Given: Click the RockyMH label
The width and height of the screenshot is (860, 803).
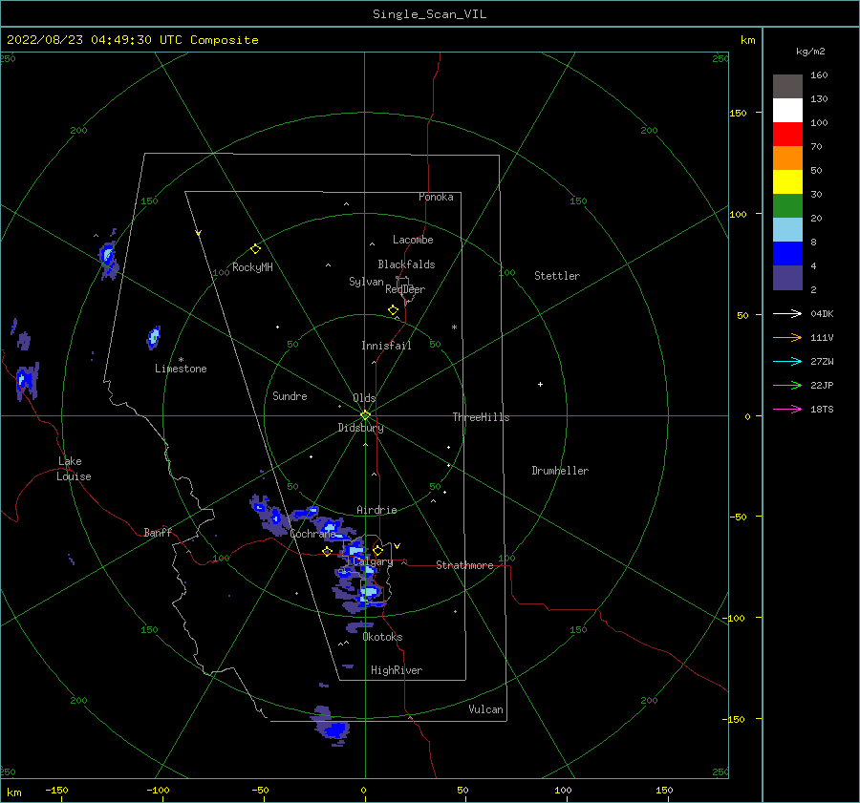Looking at the screenshot, I should click(x=252, y=267).
